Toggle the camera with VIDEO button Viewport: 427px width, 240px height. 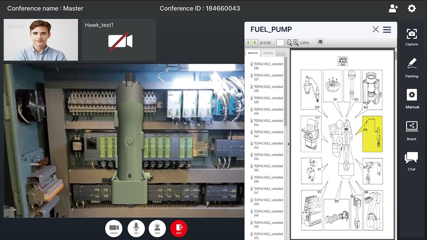click(114, 229)
